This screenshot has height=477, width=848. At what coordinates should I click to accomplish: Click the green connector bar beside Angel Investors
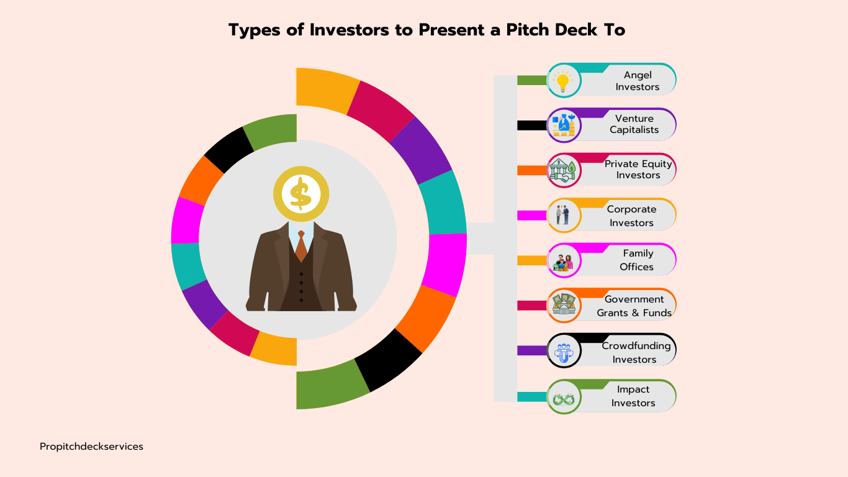[531, 80]
